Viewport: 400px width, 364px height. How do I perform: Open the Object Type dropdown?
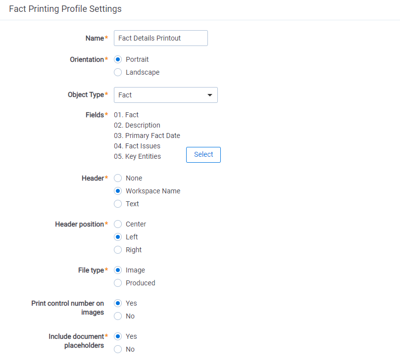click(166, 95)
